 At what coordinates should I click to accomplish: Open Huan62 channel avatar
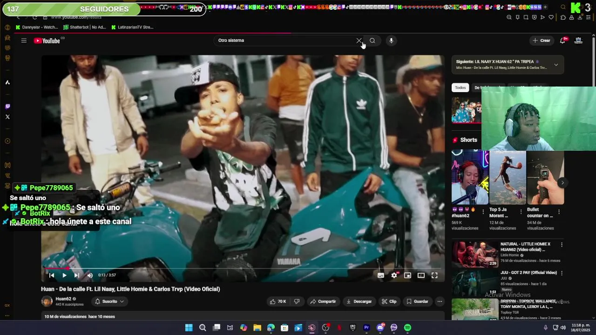(x=47, y=301)
